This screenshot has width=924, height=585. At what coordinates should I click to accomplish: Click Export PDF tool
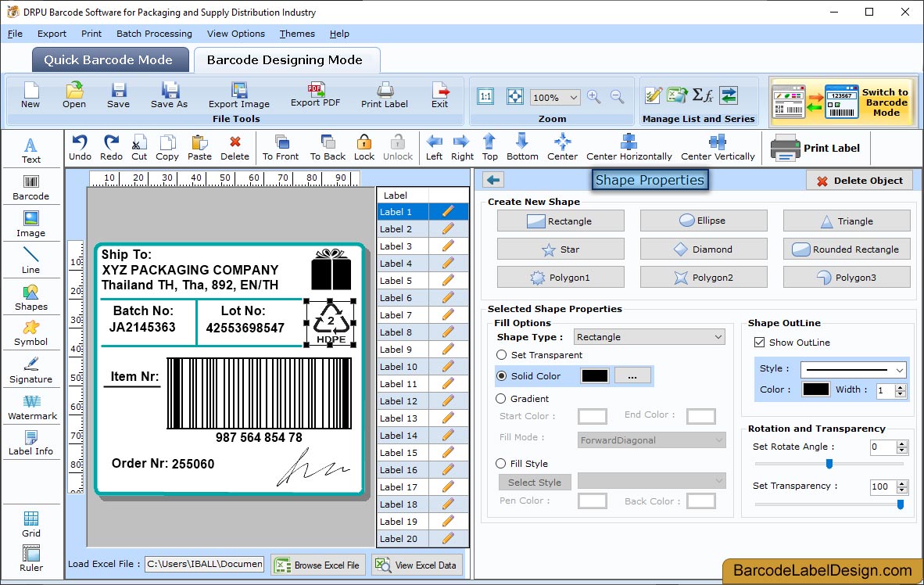pos(315,95)
